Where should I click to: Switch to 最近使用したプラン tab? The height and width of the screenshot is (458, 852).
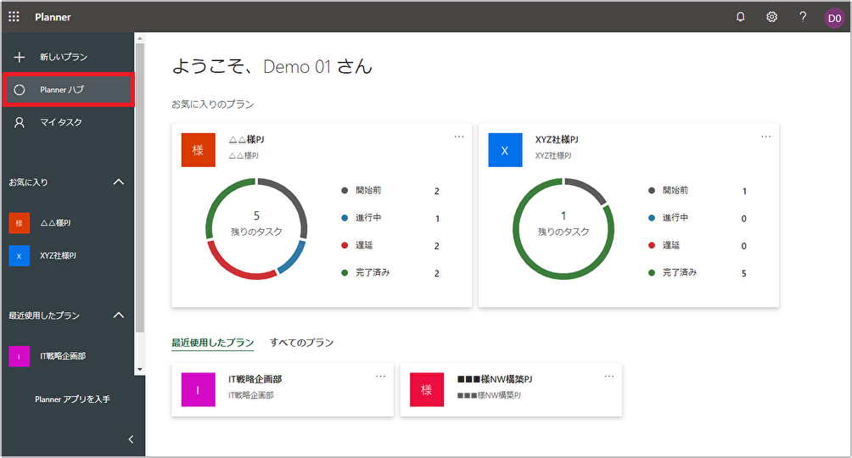(212, 343)
